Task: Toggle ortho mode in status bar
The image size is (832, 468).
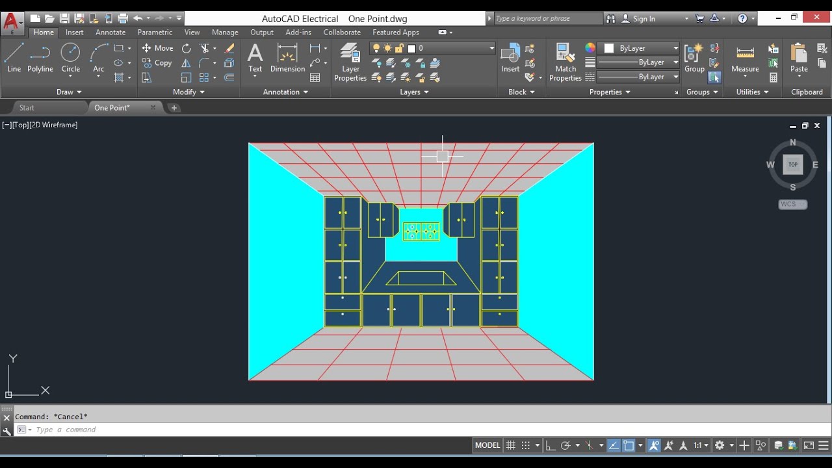Action: 551,445
